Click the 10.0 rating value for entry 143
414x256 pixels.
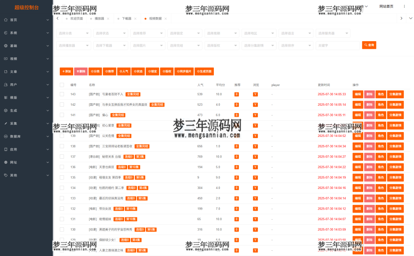(219, 94)
